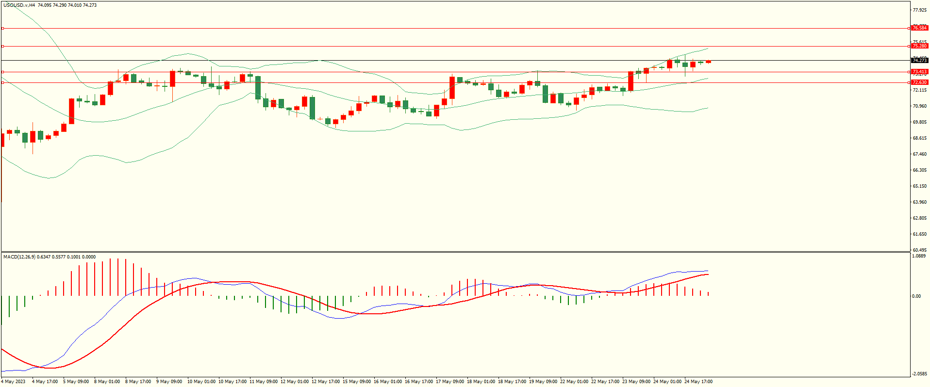Click the 60.495 price scale value
Screen dimensions: 930x387
click(919, 250)
